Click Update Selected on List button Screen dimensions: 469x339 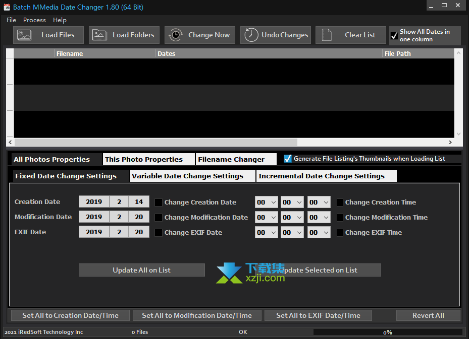click(x=318, y=270)
